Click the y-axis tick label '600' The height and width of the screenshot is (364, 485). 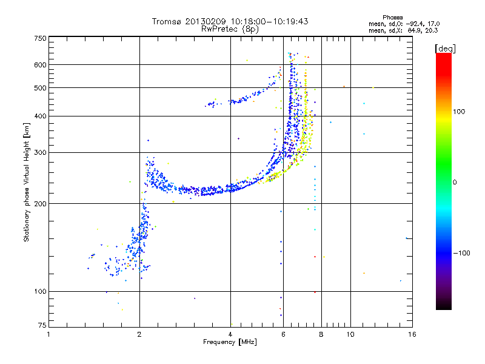coord(40,65)
